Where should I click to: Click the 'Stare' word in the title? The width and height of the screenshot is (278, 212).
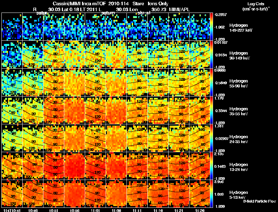point(138,3)
